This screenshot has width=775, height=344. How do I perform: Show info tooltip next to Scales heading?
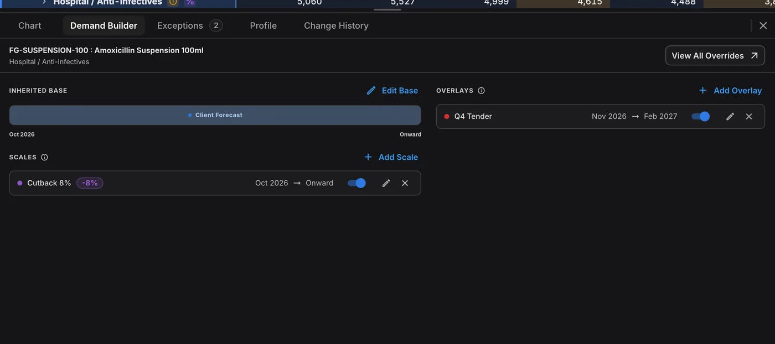click(x=44, y=157)
